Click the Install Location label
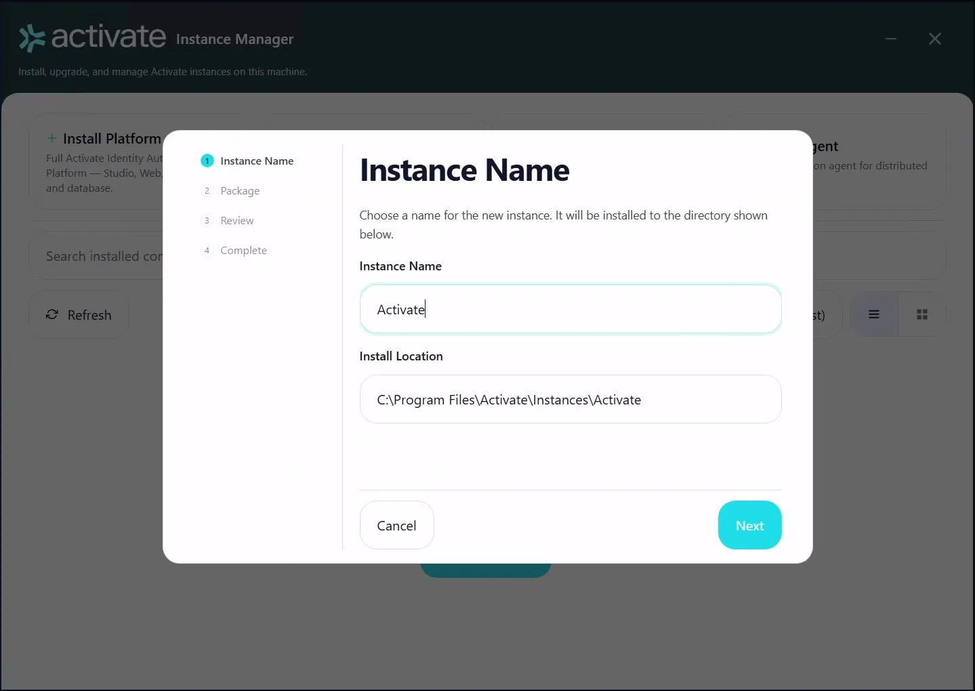Screen dimensions: 975x691 pyautogui.click(x=401, y=356)
